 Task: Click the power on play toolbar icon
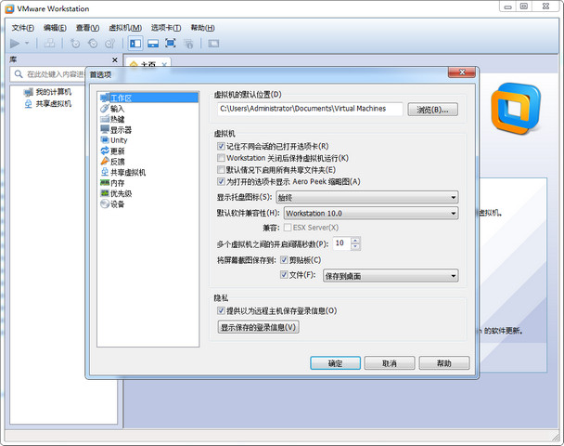click(x=15, y=44)
